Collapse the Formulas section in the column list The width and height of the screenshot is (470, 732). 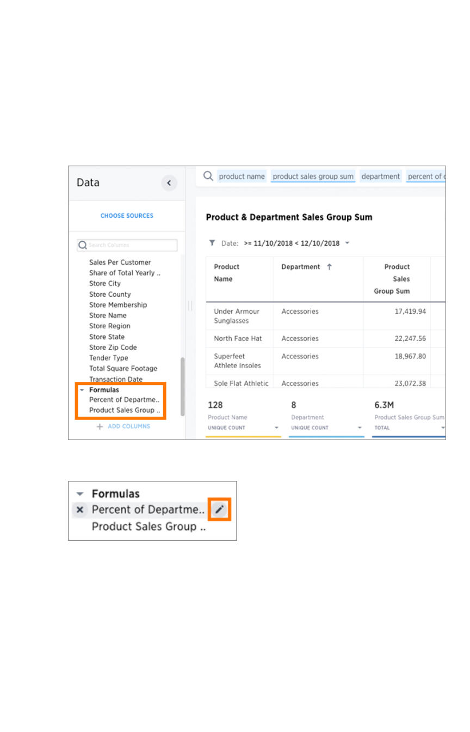(82, 390)
